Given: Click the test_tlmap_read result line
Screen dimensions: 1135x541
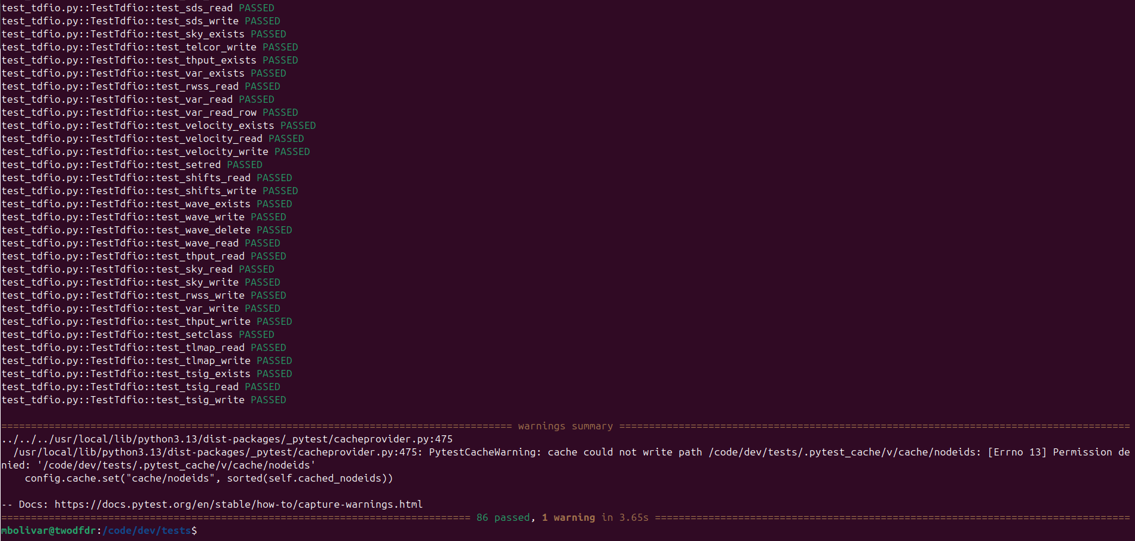Looking at the screenshot, I should click(143, 347).
